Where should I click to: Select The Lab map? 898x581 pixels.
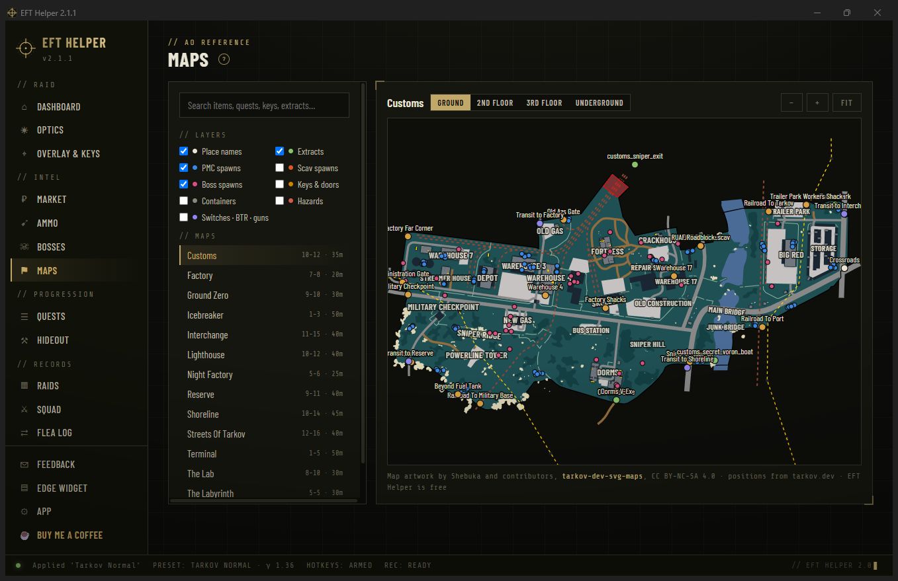(x=265, y=474)
